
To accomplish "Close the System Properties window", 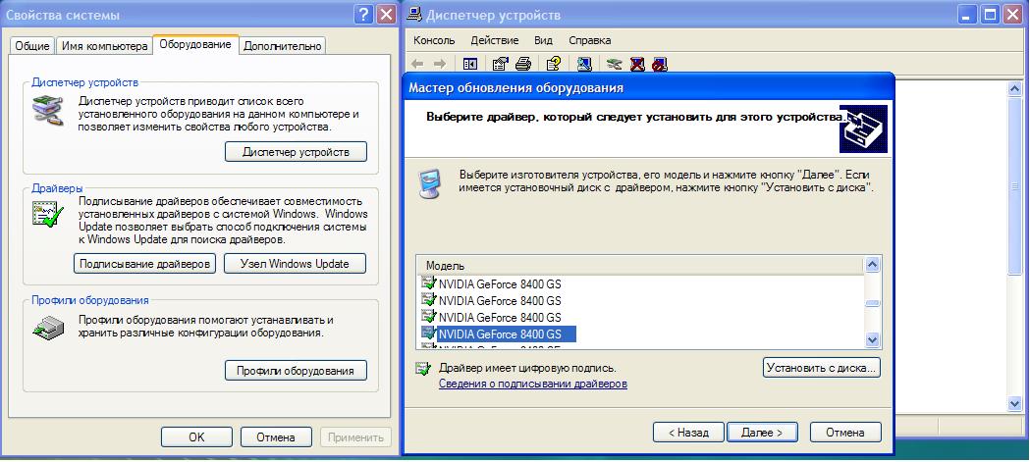I will pos(387,15).
